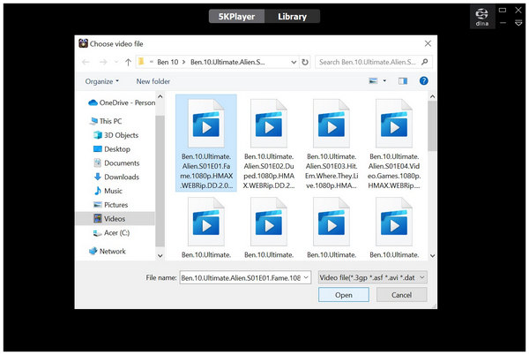Click the Up one level arrow
Screen dimensions: 529x355
(129, 62)
